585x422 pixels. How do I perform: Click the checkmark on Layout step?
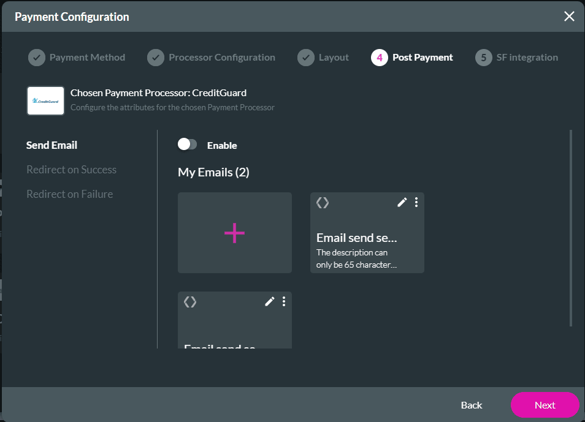pyautogui.click(x=306, y=57)
